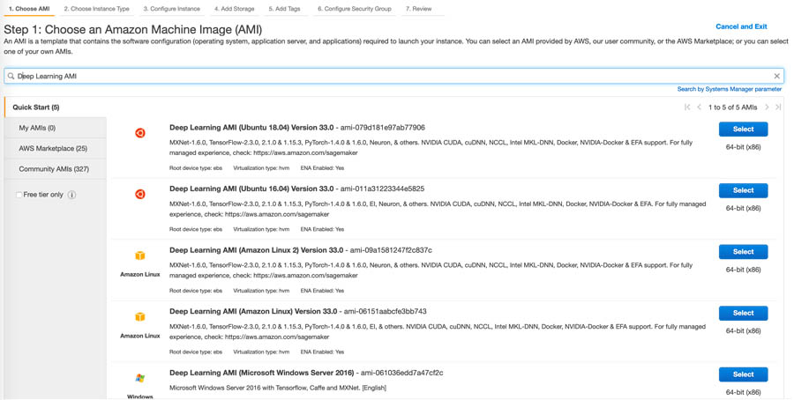Click the Amazon Linux (Version 33.0) AMI logo icon
Screen dimensions: 794x400
tap(140, 316)
